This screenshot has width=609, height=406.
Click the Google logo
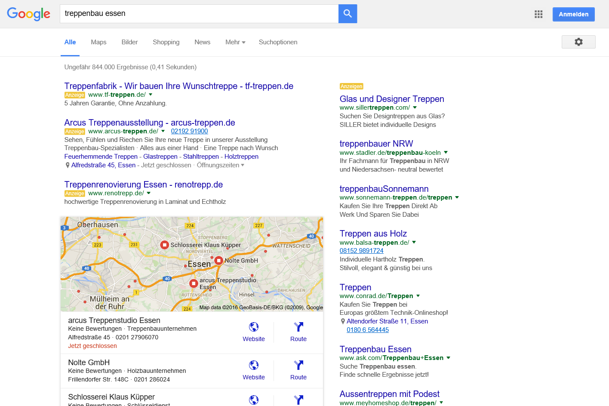[x=29, y=14]
